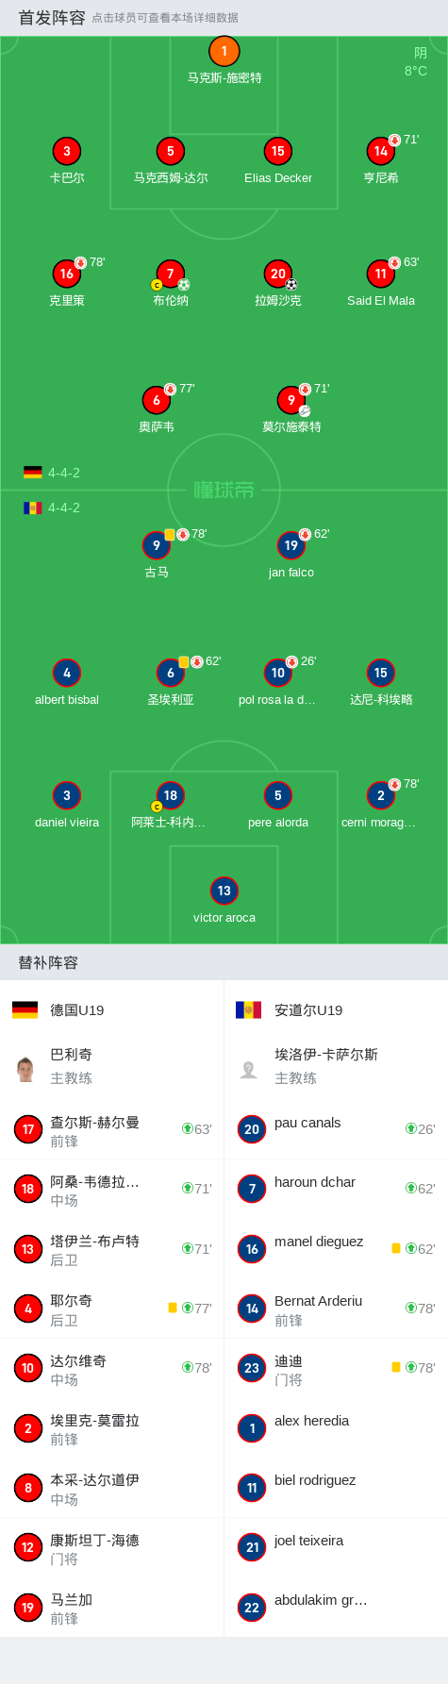Click the German flag 4-4-2 formation label
The height and width of the screenshot is (1684, 448).
pyautogui.click(x=52, y=473)
